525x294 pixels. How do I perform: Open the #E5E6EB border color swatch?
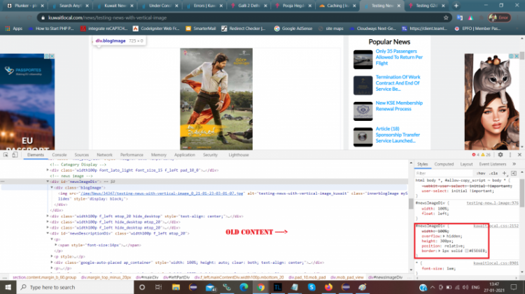click(x=466, y=251)
